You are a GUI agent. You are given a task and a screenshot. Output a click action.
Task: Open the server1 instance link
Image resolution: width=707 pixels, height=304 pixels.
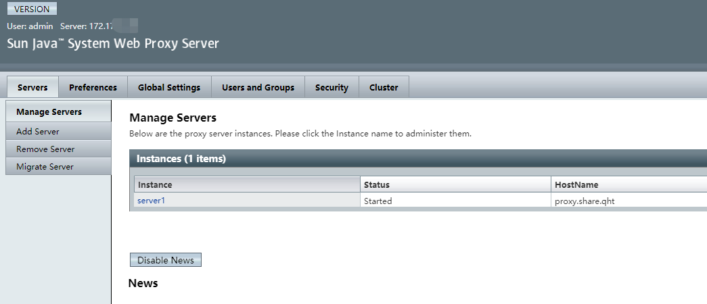151,201
